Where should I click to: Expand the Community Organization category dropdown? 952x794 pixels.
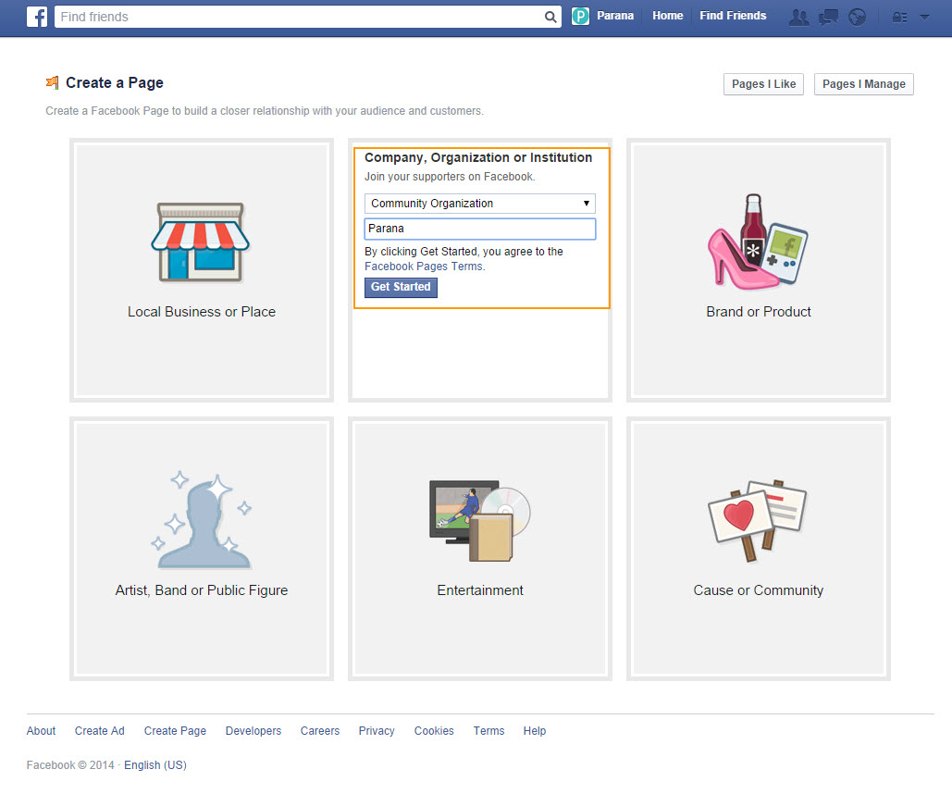(x=480, y=204)
